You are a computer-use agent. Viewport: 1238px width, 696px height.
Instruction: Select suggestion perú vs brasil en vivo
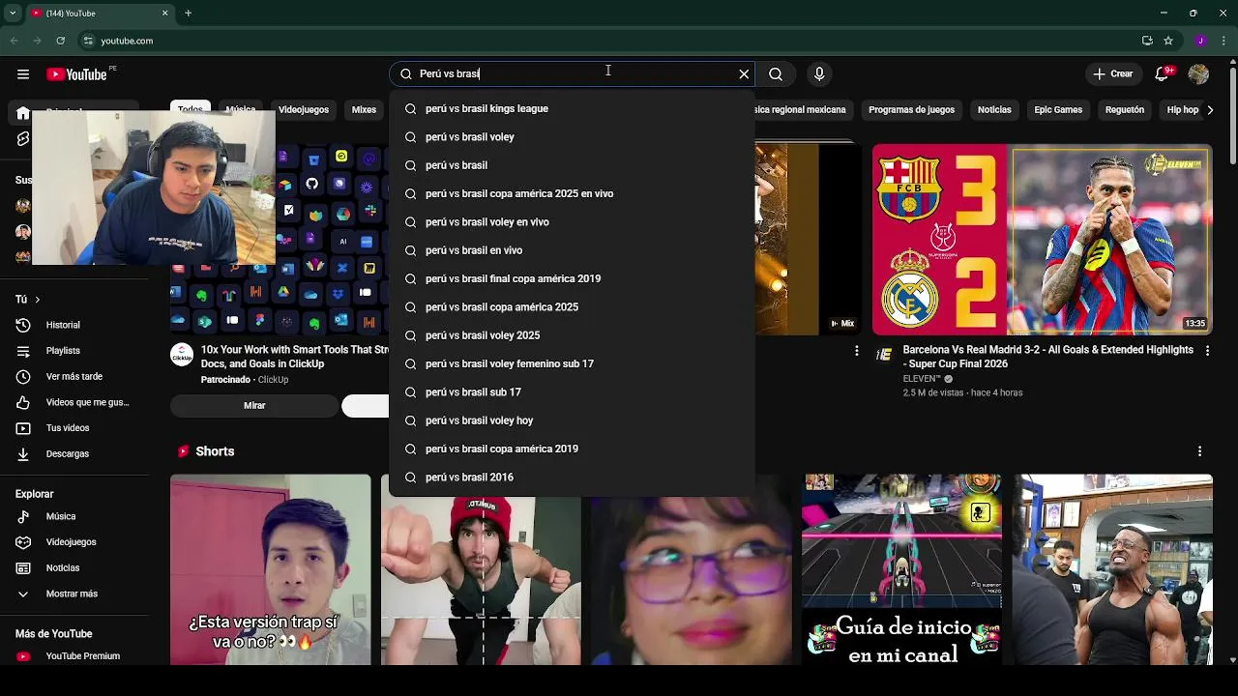tap(572, 250)
